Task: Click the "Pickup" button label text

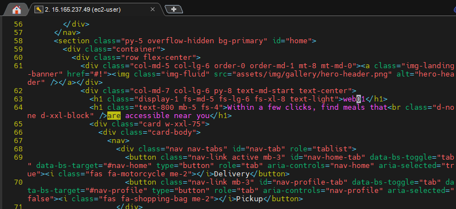Action: pos(250,199)
